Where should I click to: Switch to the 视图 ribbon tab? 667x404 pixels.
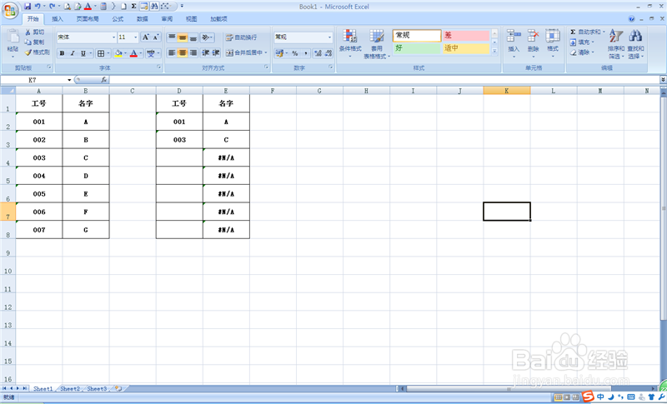[x=192, y=18]
